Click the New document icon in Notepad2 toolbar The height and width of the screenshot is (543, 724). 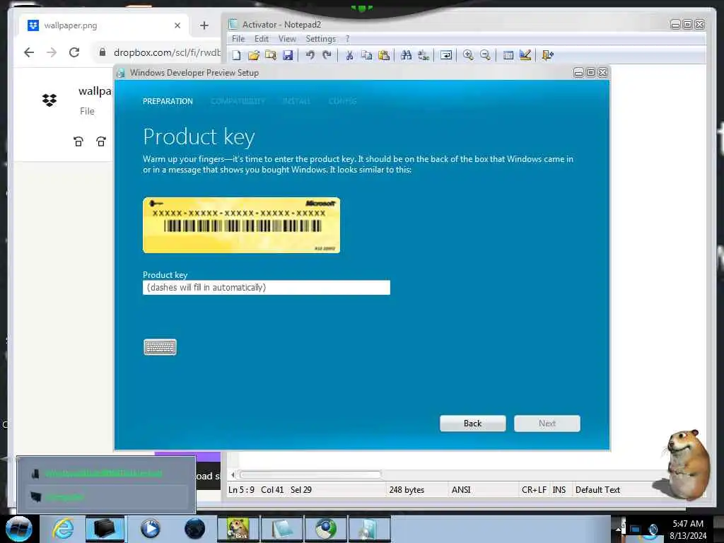pos(236,55)
